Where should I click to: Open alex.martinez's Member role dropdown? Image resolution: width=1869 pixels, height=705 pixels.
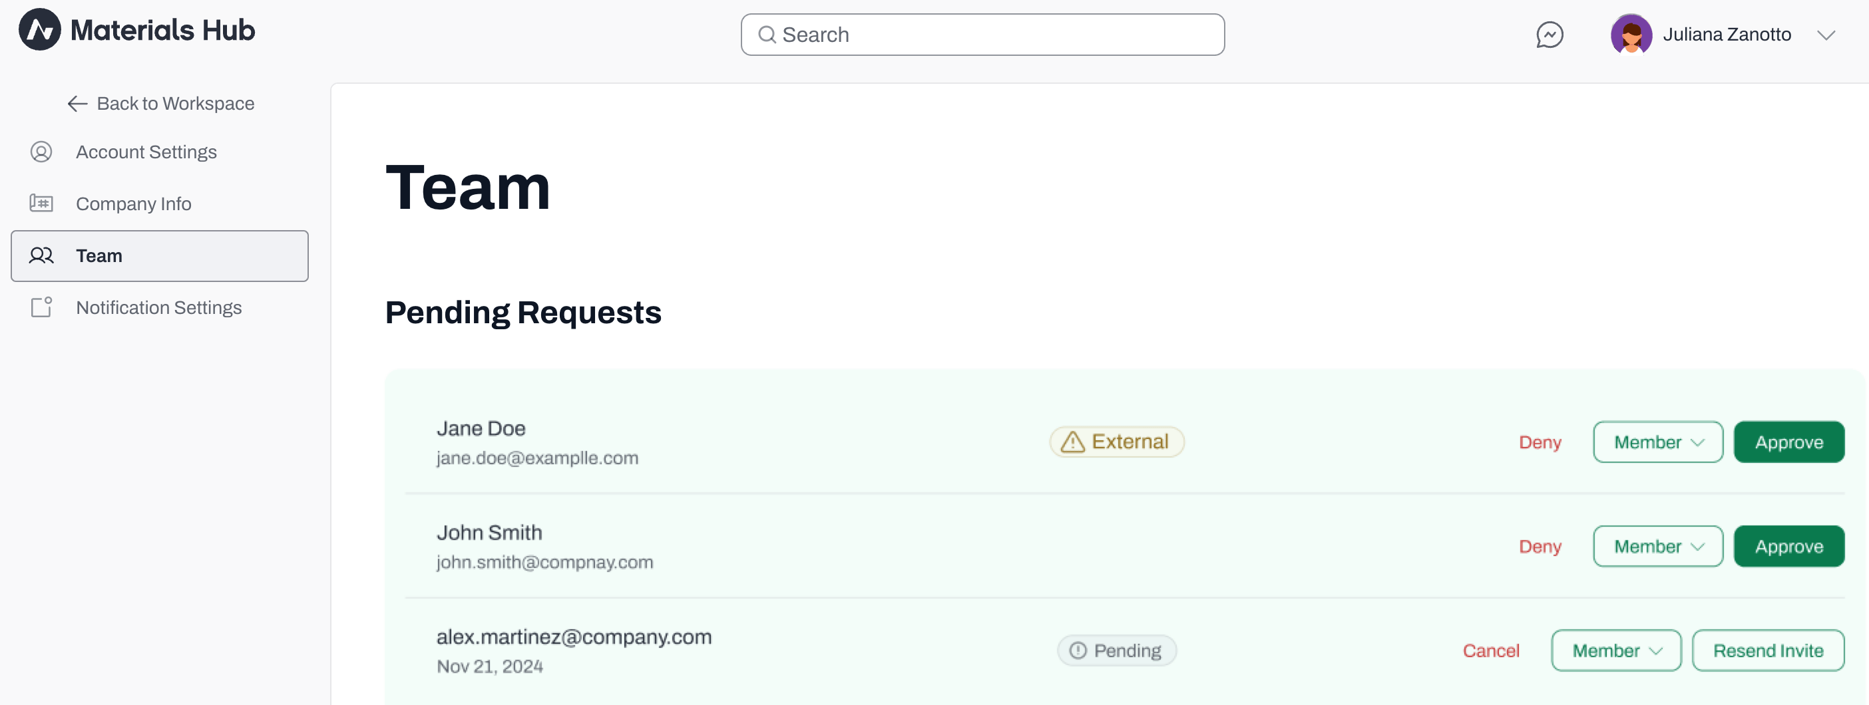click(x=1616, y=650)
